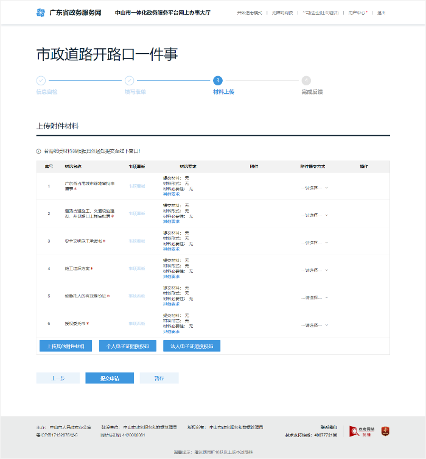Viewport: 426px width, 459px height.
Task: Click material name 被委托人的有效身份证
Action: (x=86, y=296)
